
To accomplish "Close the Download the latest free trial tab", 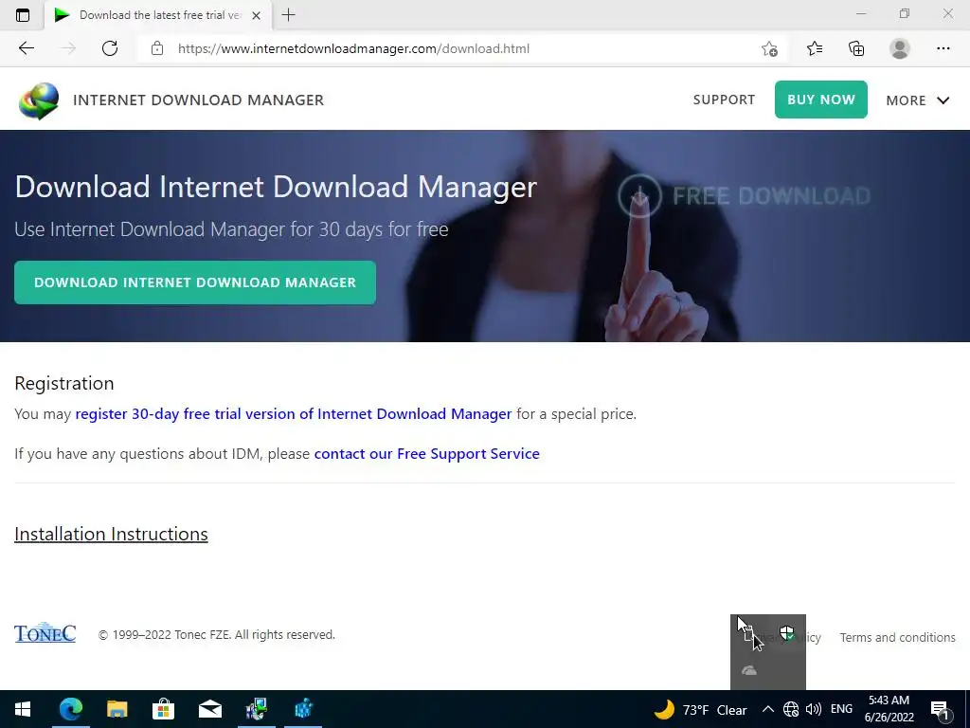I will click(x=256, y=15).
